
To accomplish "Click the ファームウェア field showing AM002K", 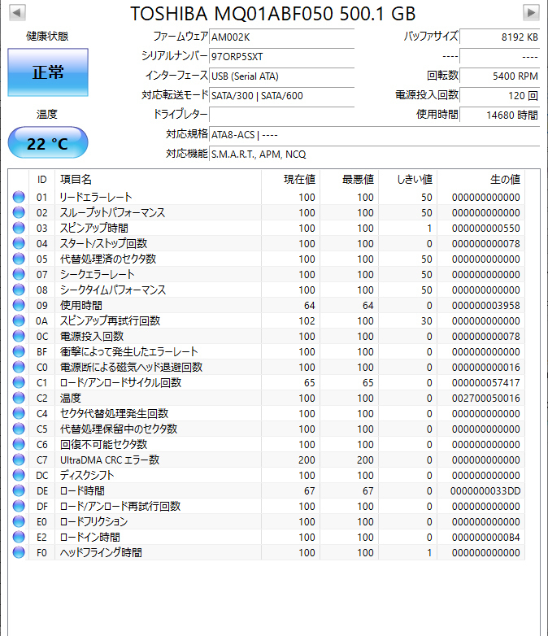I will pyautogui.click(x=282, y=37).
